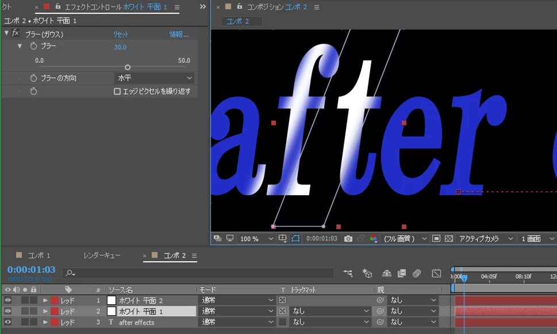
Task: Click the composition mini-flowchart icon
Action: 348,273
